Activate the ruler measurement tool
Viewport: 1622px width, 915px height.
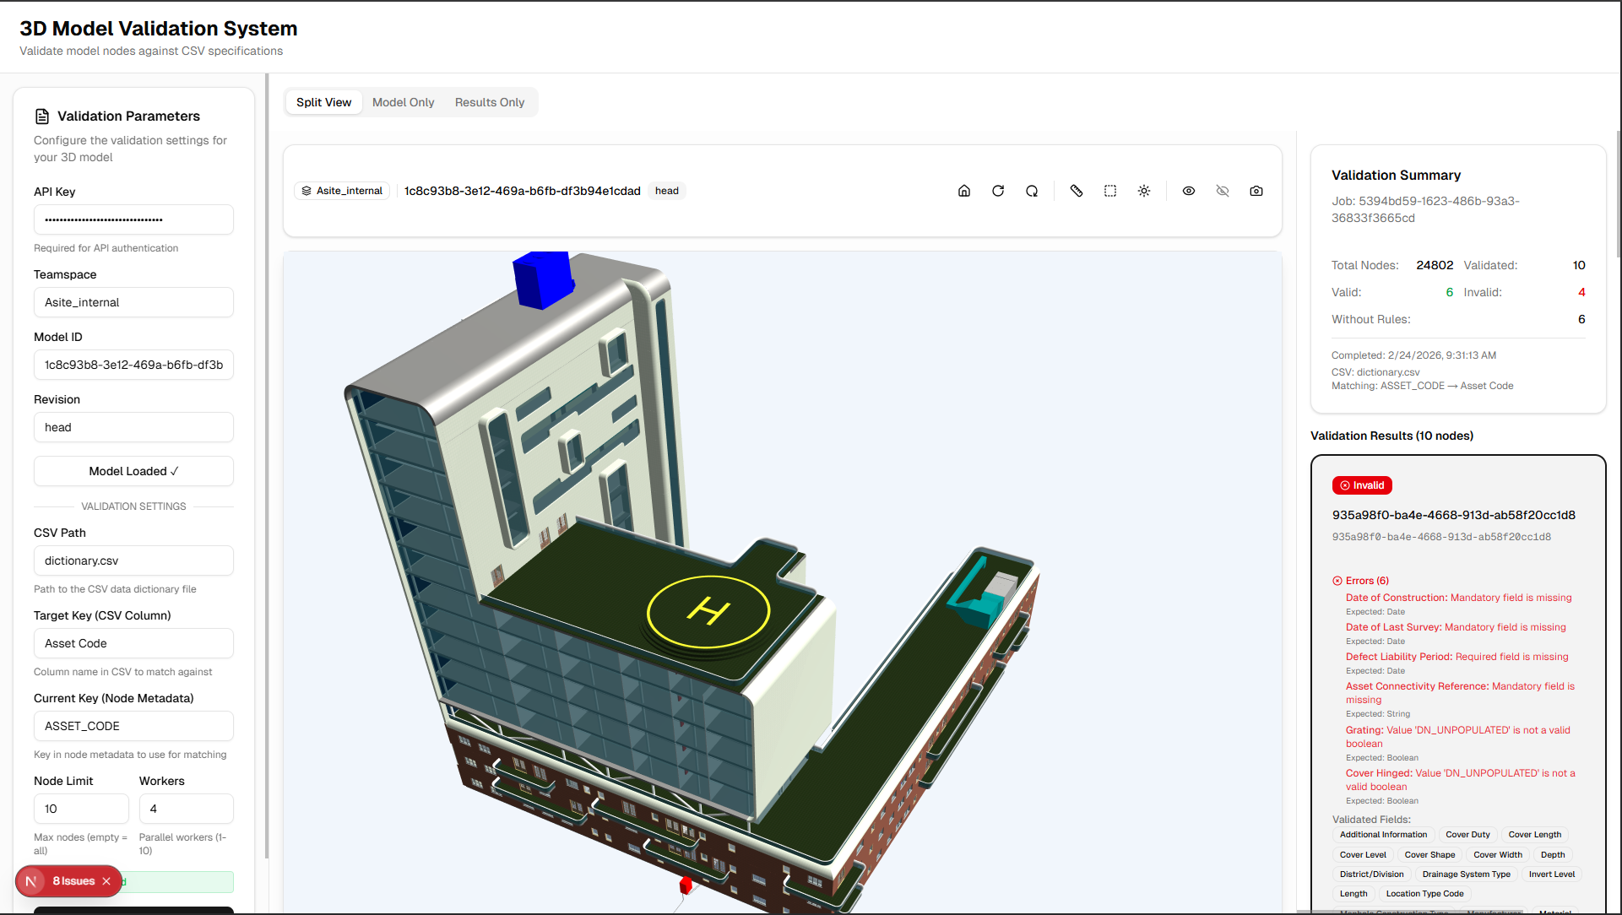1077,191
